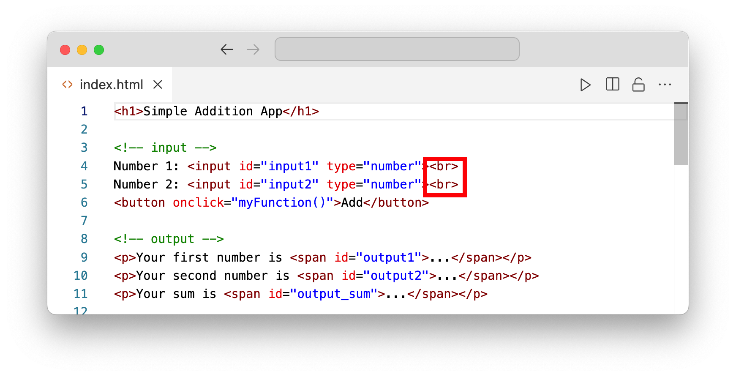Open the more actions ellipsis menu
The width and height of the screenshot is (736, 377).
(665, 85)
